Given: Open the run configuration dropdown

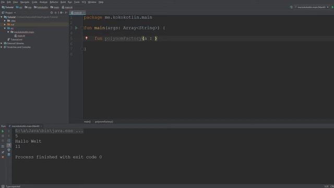Looking at the screenshot, I should 312,7.
